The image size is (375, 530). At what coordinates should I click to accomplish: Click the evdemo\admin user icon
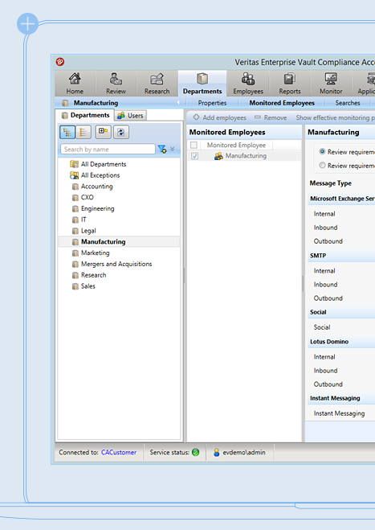(216, 452)
